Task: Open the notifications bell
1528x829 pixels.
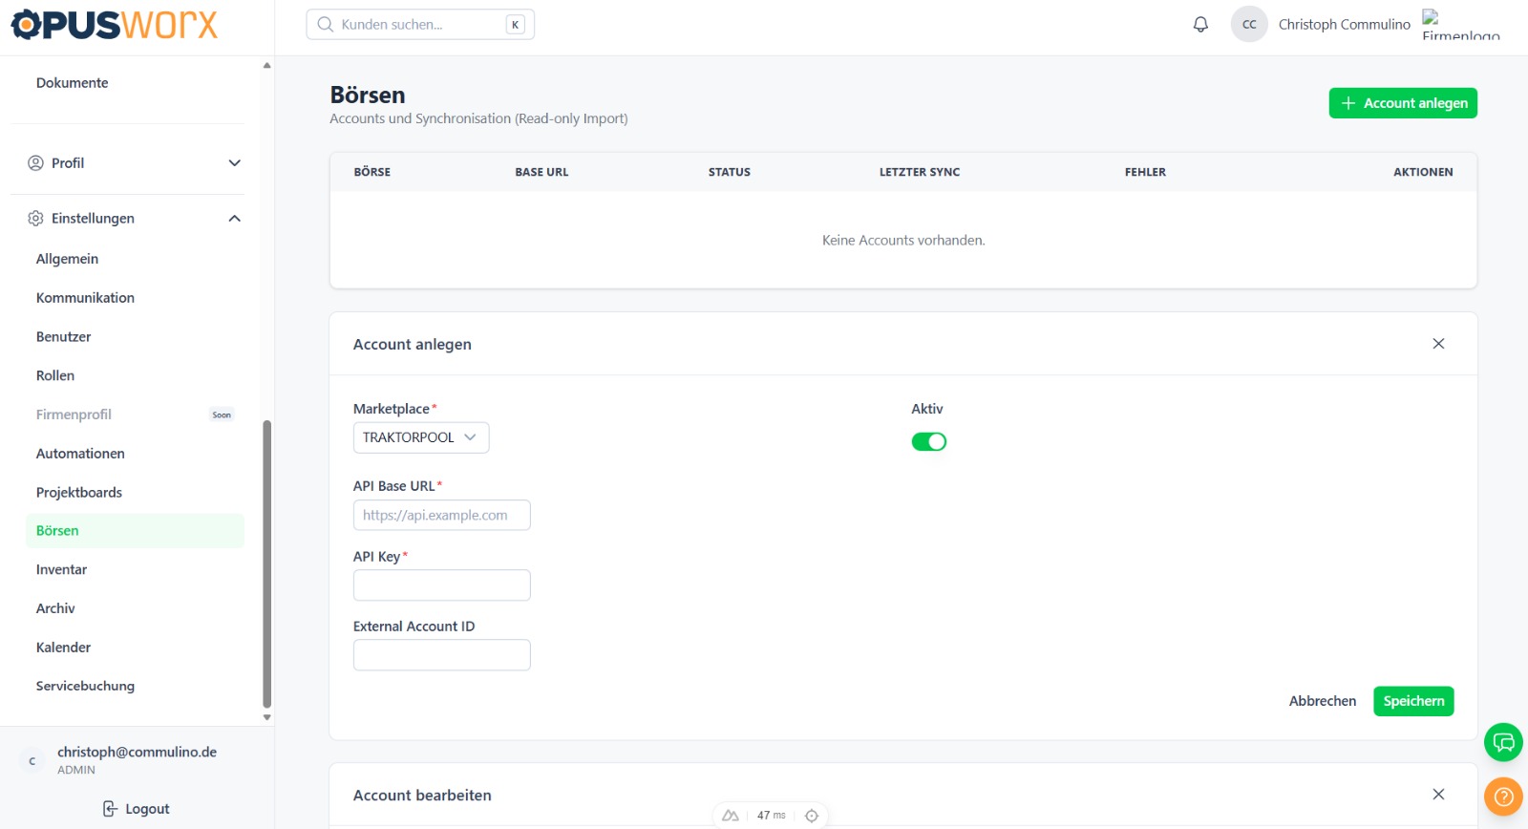Action: coord(1200,25)
